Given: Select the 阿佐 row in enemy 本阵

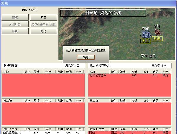Looking at the screenshot, I should (x=130, y=133).
